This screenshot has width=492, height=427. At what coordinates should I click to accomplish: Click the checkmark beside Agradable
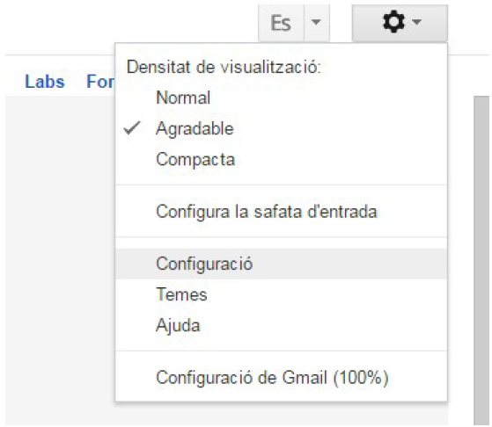[x=132, y=127]
